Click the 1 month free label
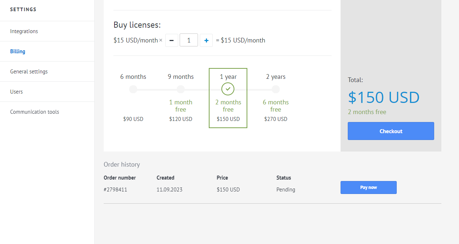This screenshot has width=459, height=244. [181, 106]
